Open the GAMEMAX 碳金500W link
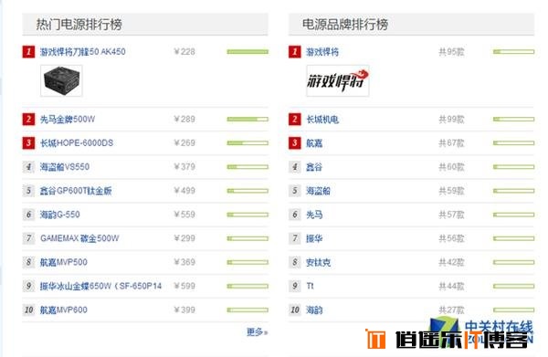This screenshot has width=548, height=357. pos(79,238)
